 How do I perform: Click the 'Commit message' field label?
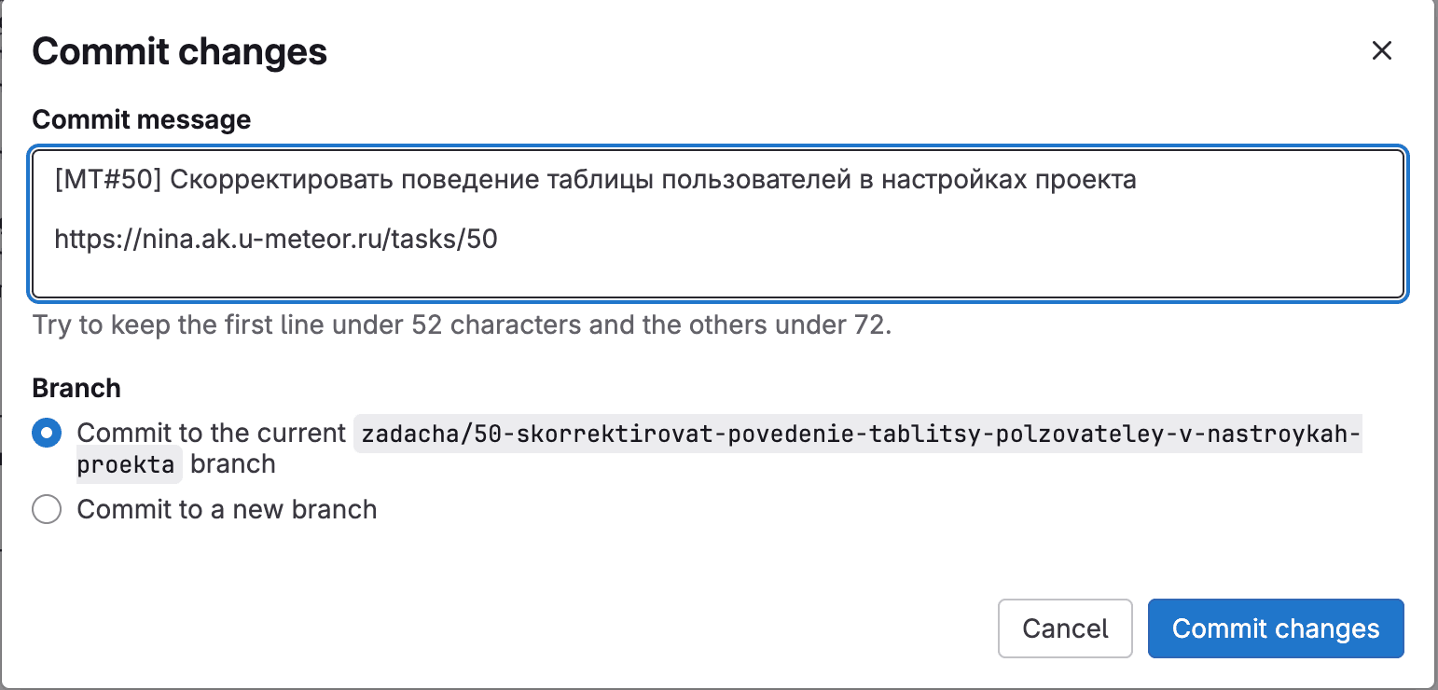[141, 119]
